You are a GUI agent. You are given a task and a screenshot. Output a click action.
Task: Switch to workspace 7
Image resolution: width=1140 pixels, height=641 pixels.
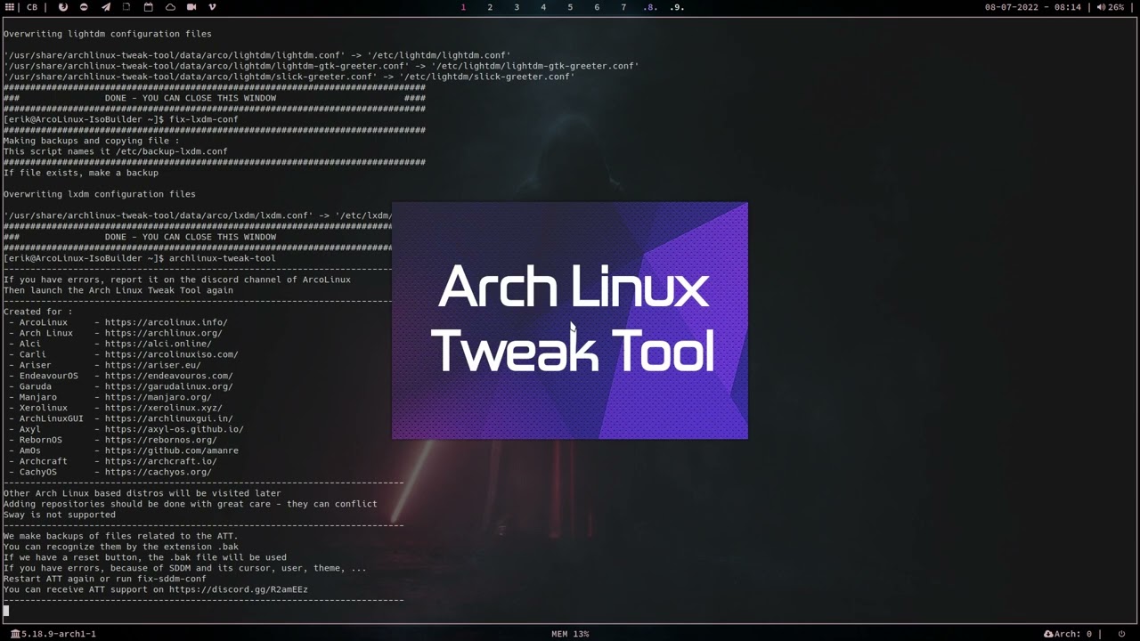point(623,7)
